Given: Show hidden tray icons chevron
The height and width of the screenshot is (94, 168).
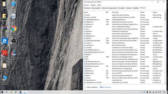Looking at the screenshot, I should [141, 92].
